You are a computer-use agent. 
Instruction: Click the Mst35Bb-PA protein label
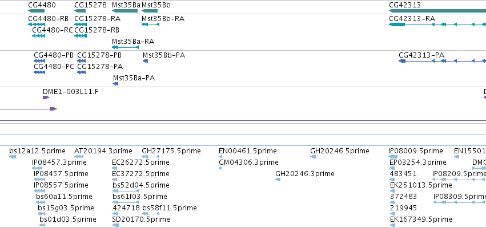164,55
